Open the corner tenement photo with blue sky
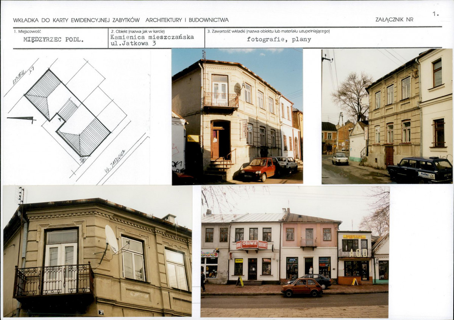 coord(237,116)
